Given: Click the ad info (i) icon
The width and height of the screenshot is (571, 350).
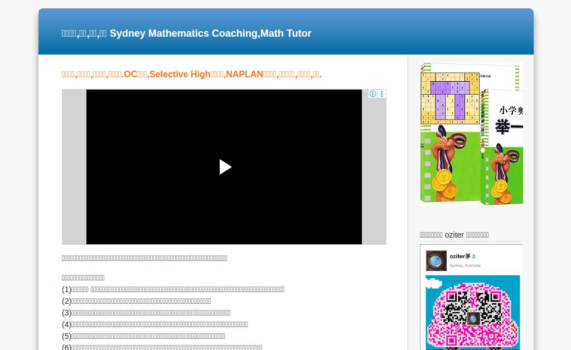Looking at the screenshot, I should [x=372, y=94].
